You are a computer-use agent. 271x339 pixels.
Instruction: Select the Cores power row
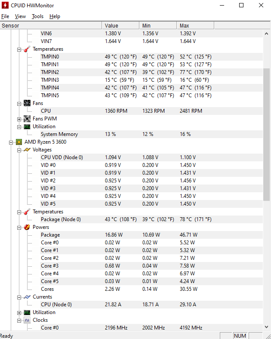pos(151,289)
